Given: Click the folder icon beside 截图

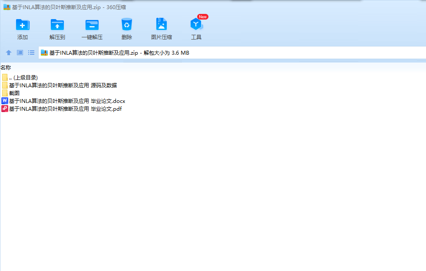Looking at the screenshot, I should click(x=5, y=93).
